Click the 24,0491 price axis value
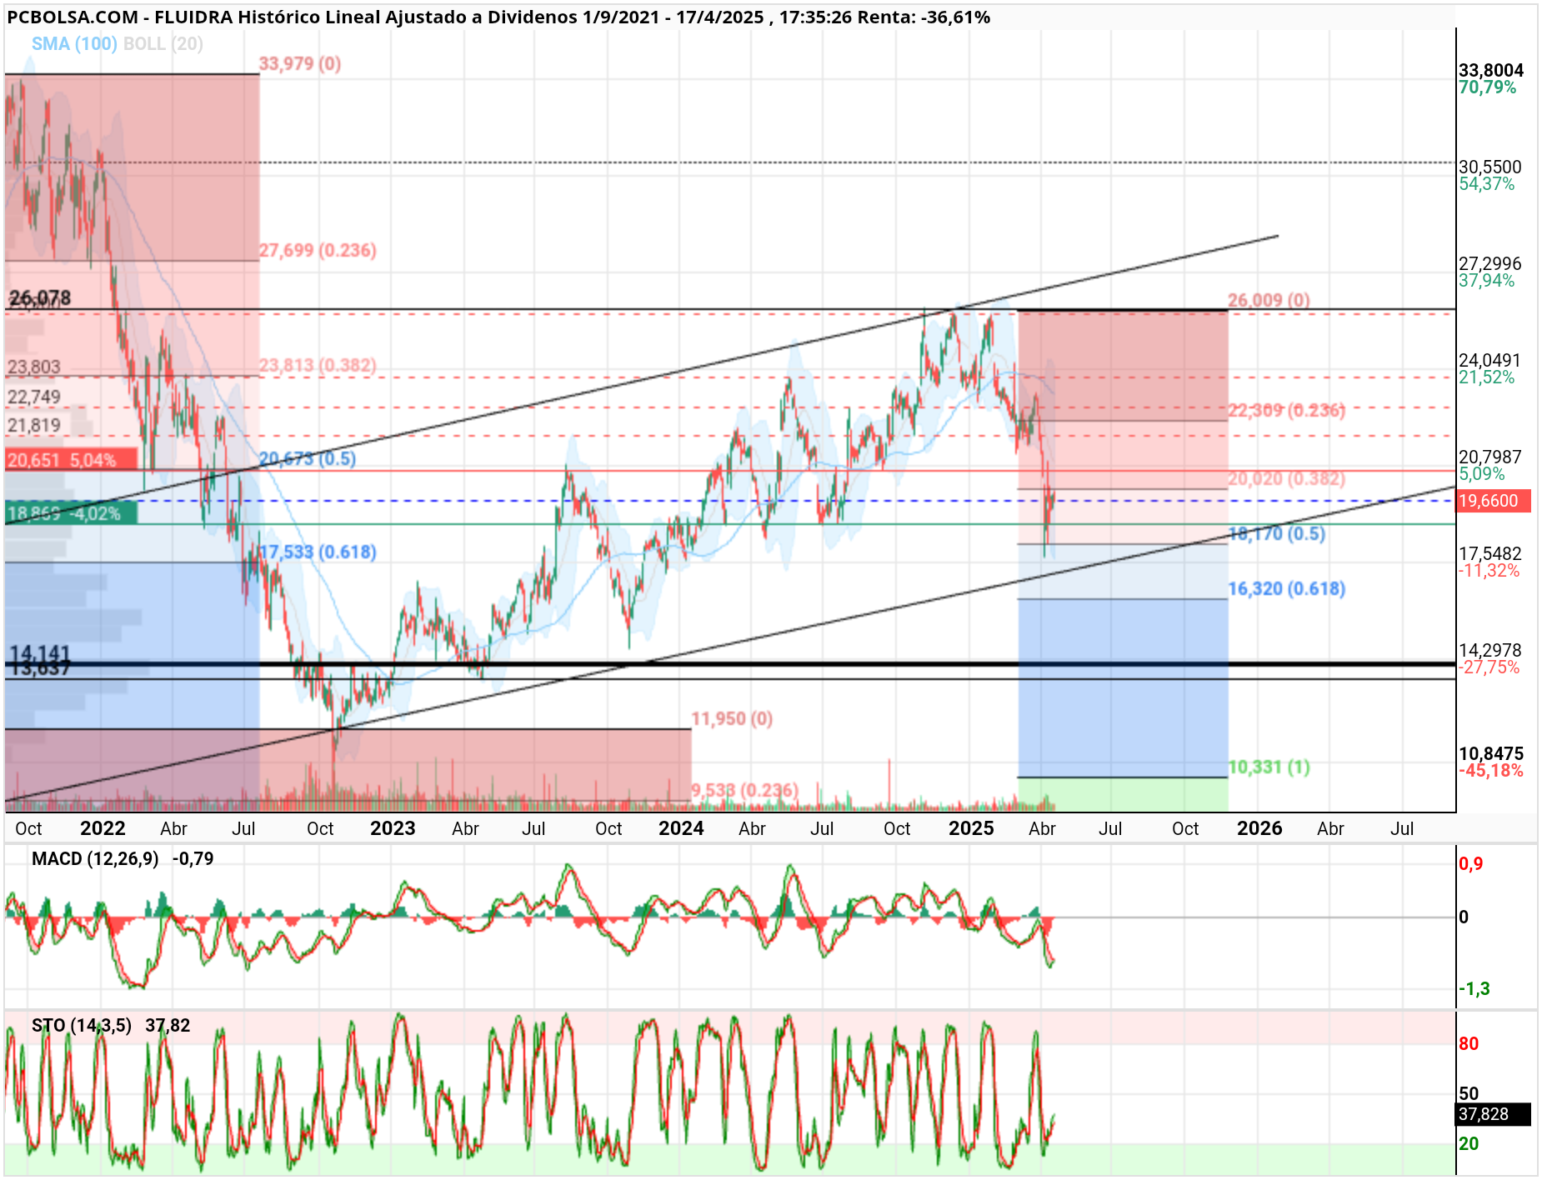 coord(1490,360)
